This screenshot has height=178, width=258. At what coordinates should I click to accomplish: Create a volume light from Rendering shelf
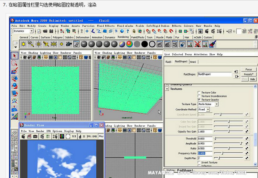point(61,44)
